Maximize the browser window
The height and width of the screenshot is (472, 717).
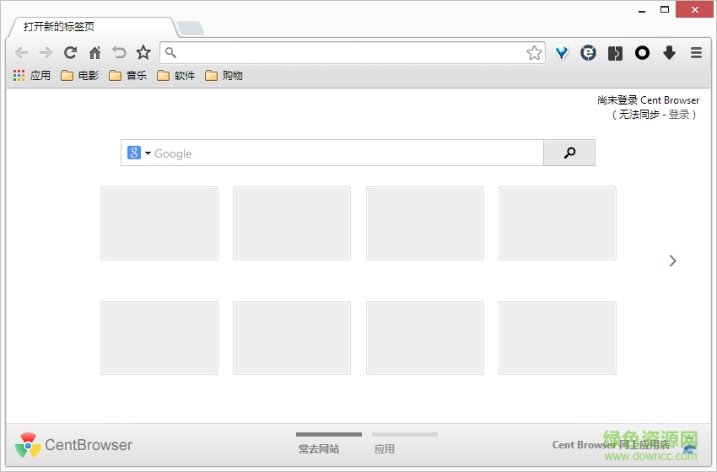(x=665, y=9)
